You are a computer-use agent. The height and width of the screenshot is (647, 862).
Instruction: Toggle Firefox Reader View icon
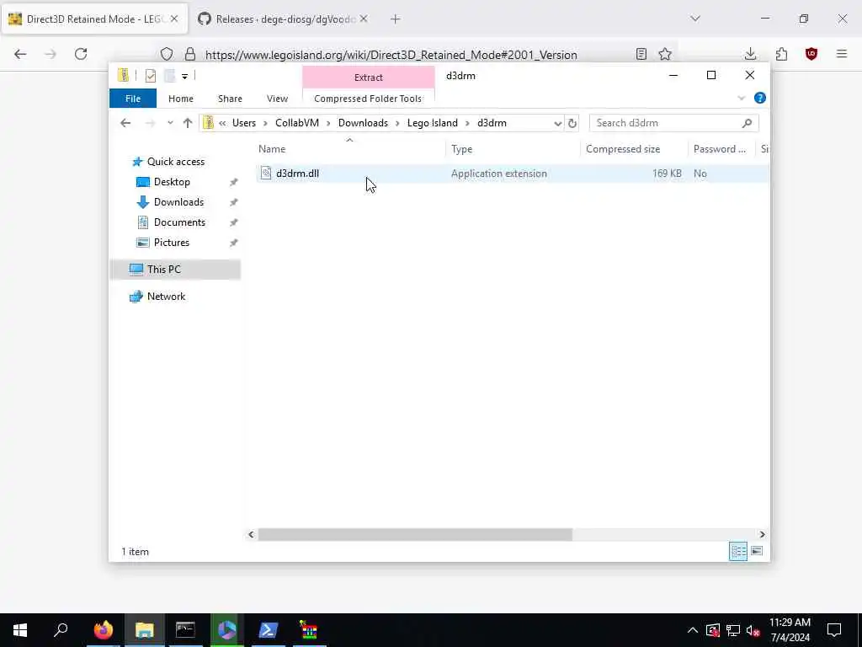(x=641, y=54)
